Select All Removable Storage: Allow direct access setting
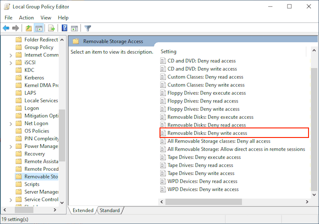319x224 pixels. click(x=236, y=149)
